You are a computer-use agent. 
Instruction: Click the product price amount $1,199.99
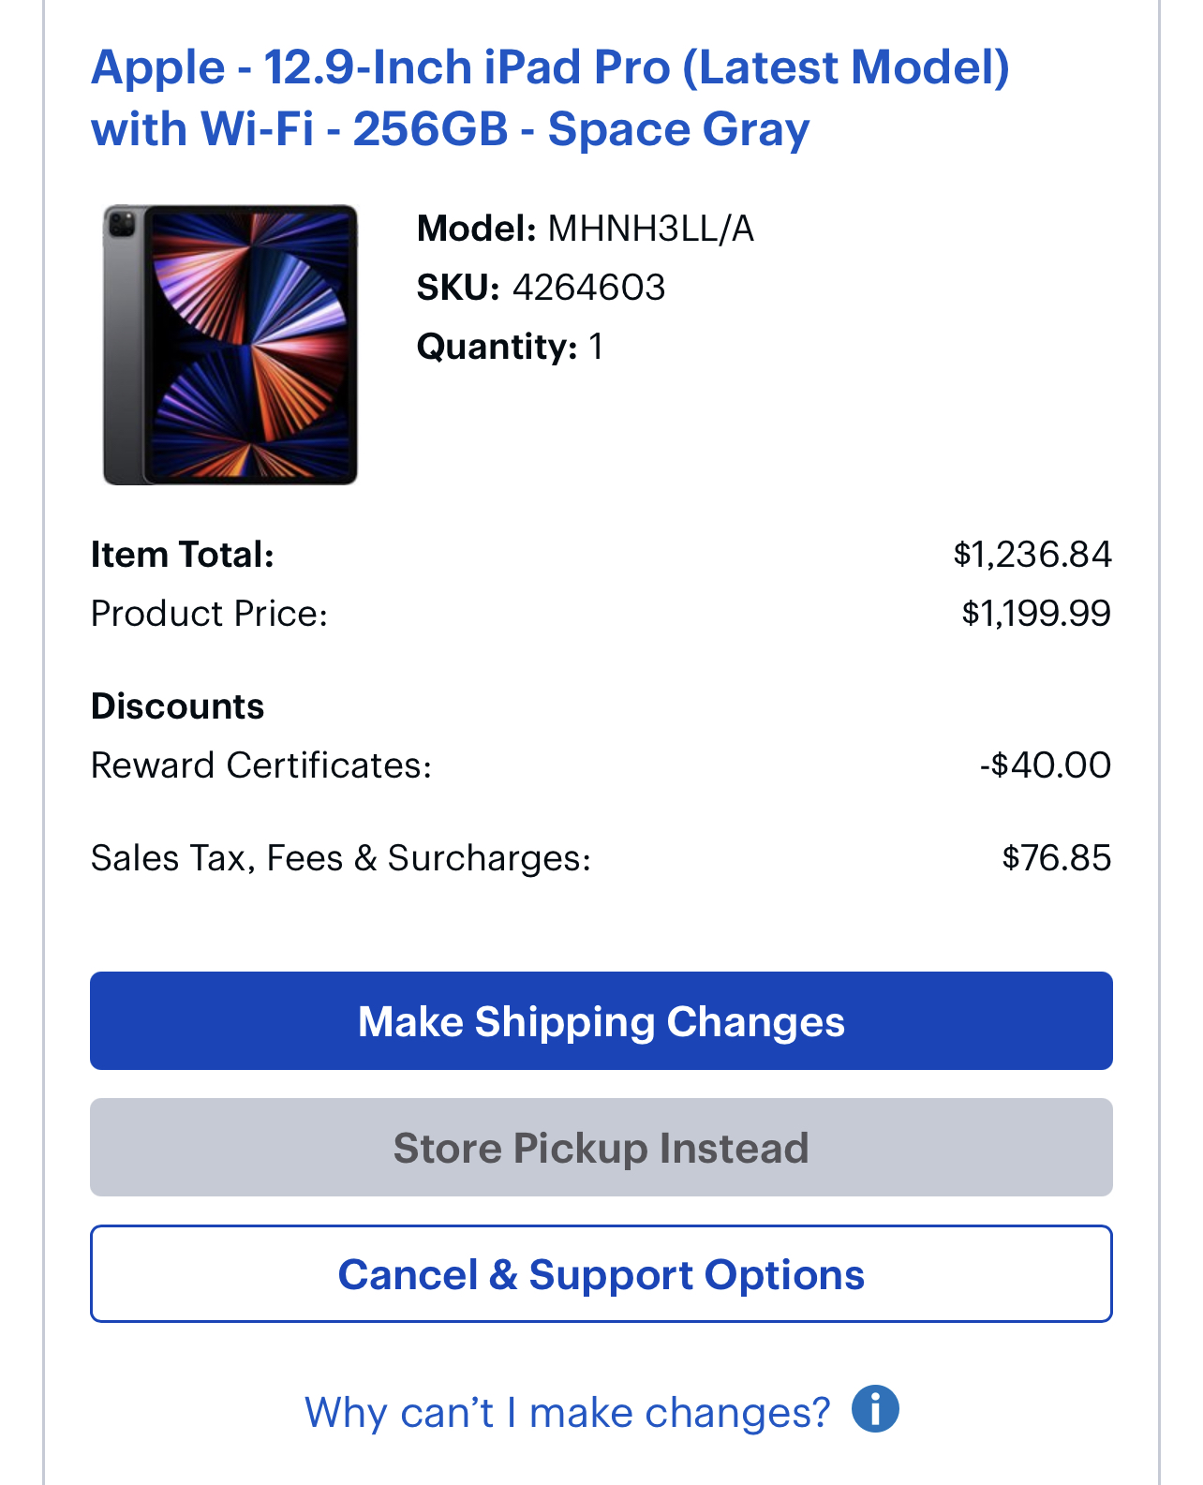[1035, 614]
